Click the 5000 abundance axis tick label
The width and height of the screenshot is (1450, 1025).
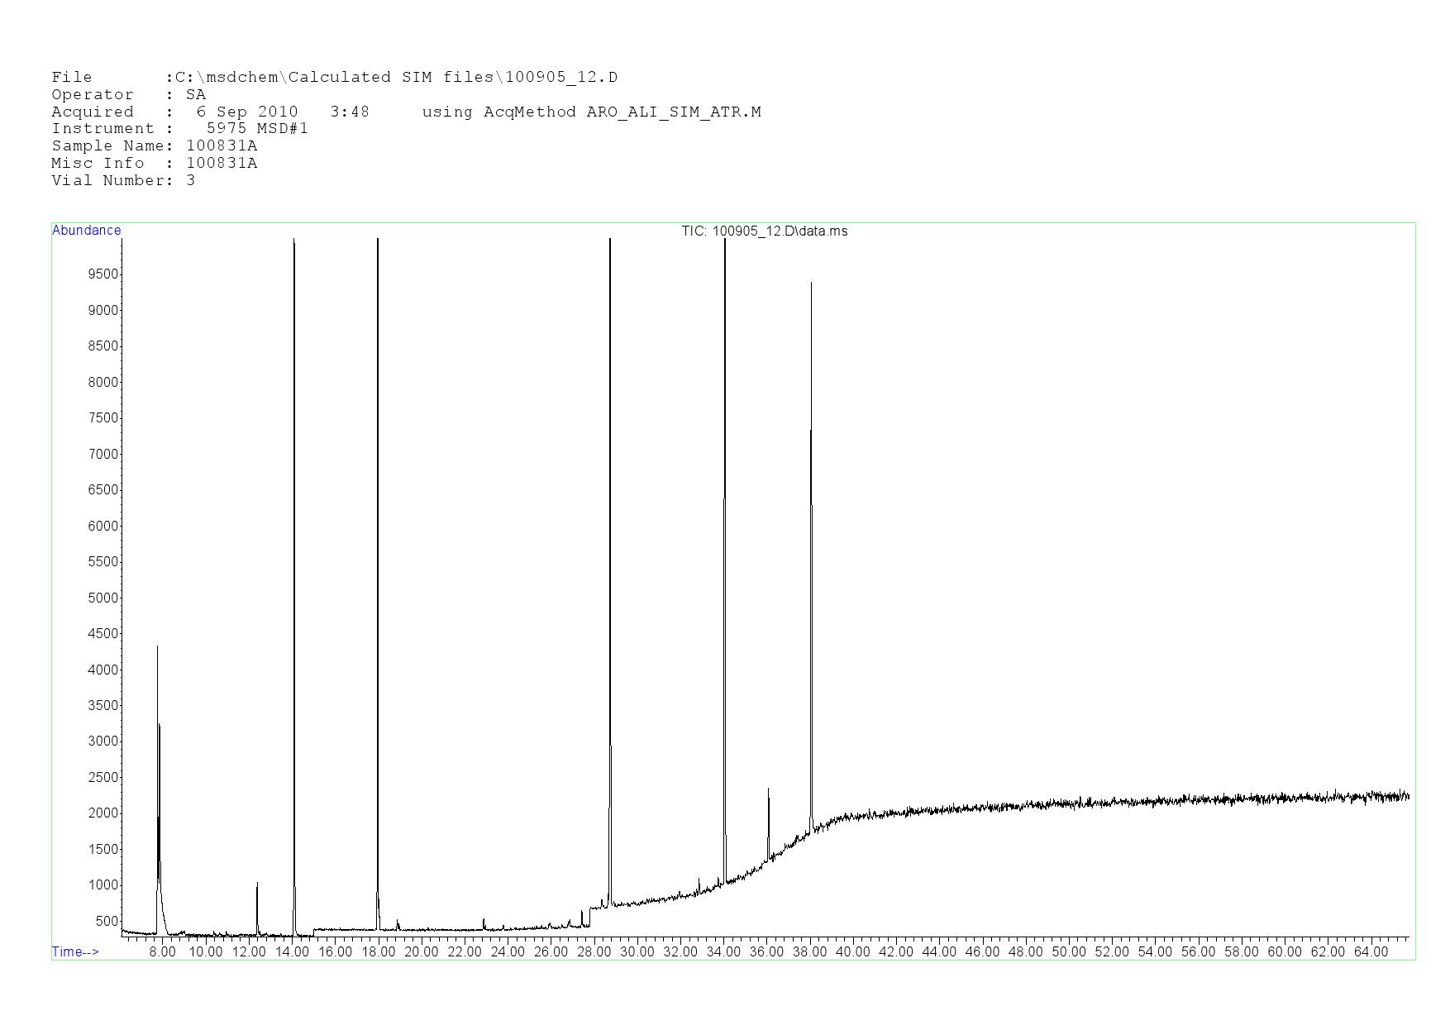[x=103, y=598]
